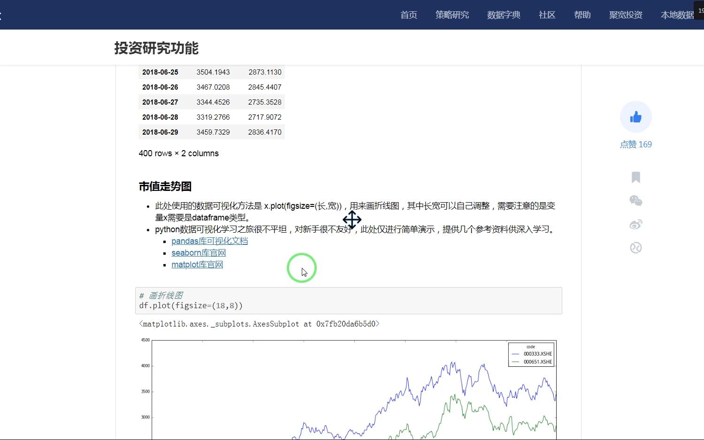Image resolution: width=704 pixels, height=440 pixels.
Task: Click the value 2845.4407 in the table
Action: tap(265, 87)
